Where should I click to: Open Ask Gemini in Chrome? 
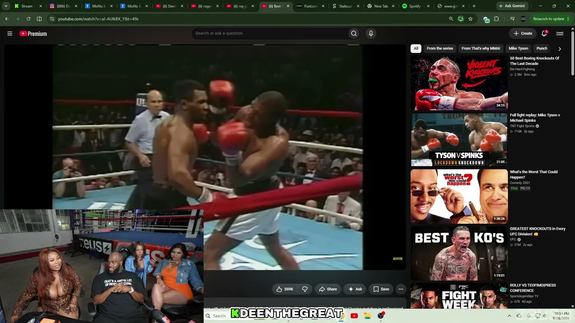click(x=511, y=6)
